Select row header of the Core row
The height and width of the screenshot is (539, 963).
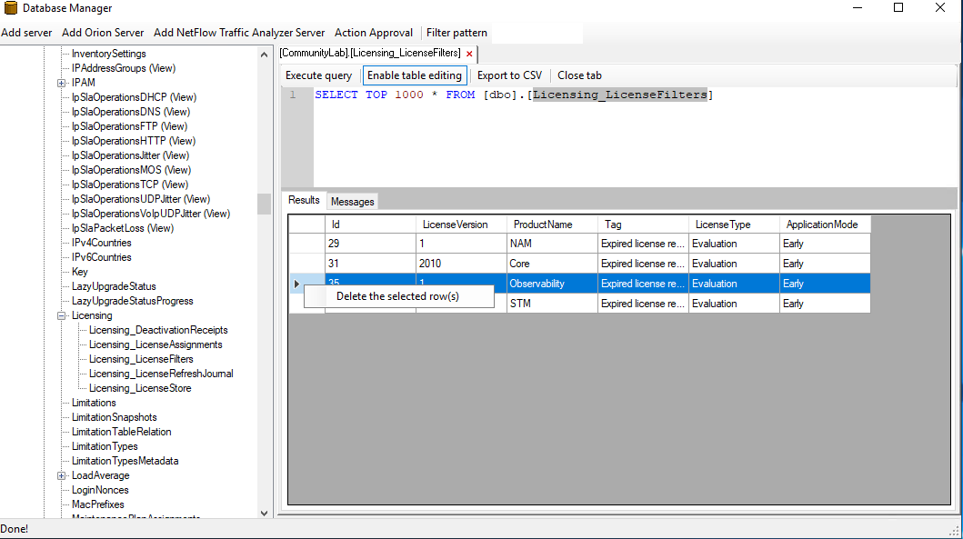(x=306, y=264)
